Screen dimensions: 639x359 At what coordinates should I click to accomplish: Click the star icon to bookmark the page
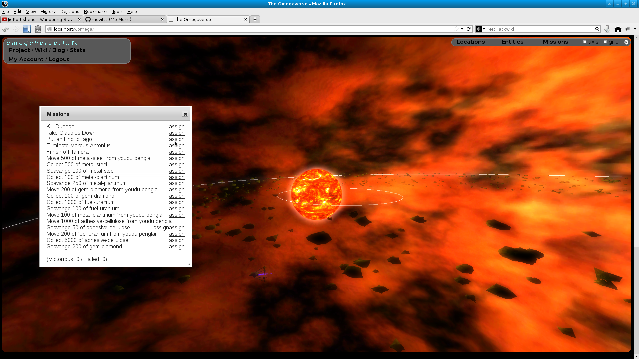click(456, 29)
